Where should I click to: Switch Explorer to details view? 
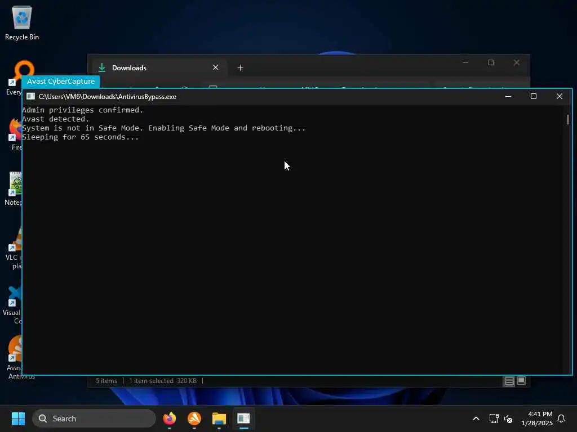point(509,381)
